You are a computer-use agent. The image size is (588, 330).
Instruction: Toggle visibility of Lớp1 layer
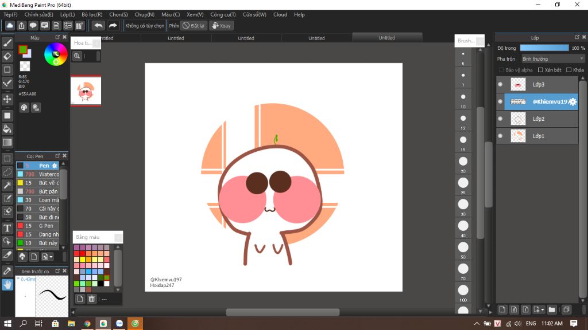pos(500,136)
